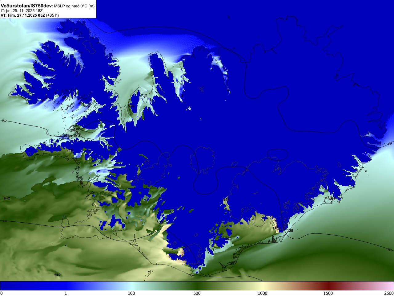Click the 'IT: þri. 25. 11. 2025 18Z' line
This screenshot has height=296, width=394.
tap(22, 10)
